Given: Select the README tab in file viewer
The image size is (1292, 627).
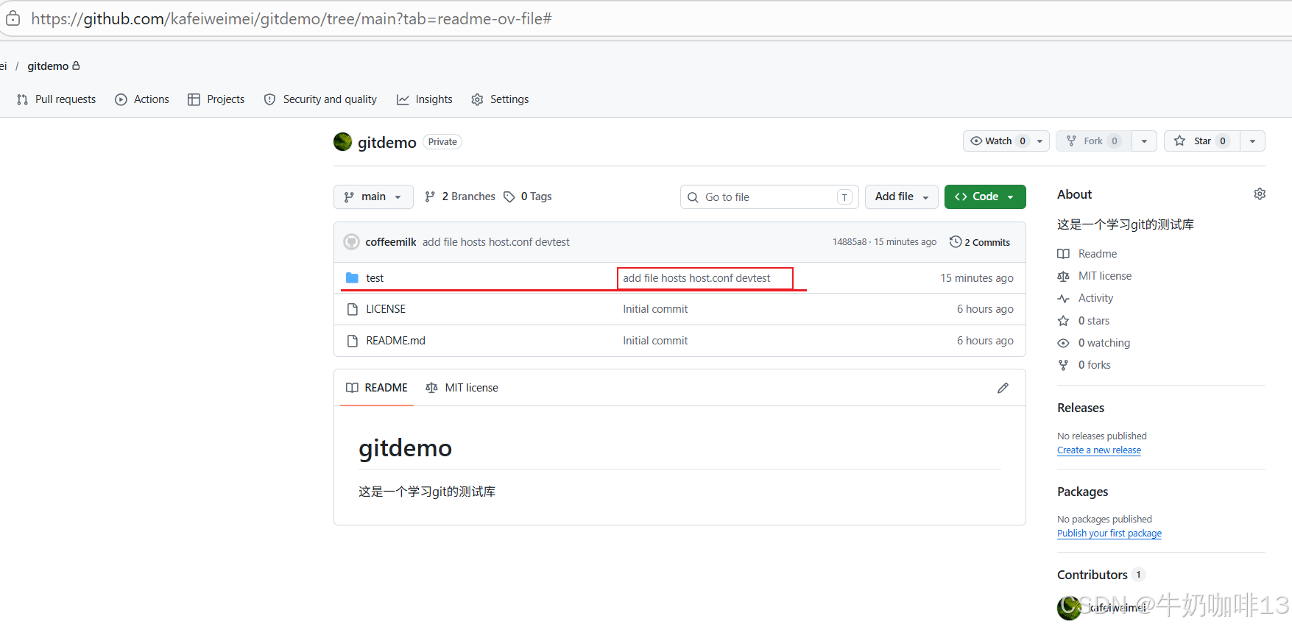Looking at the screenshot, I should (x=377, y=388).
